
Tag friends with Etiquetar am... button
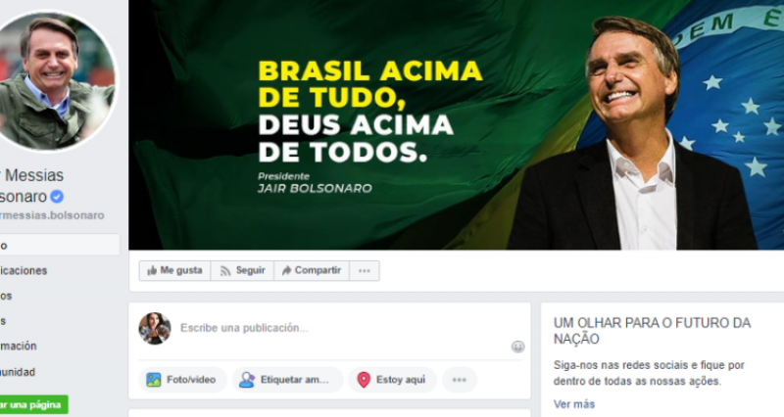[287, 380]
